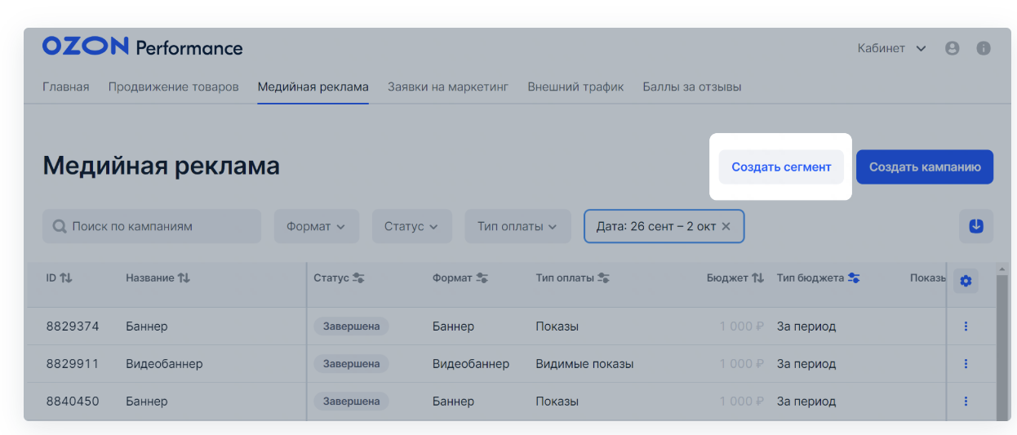
Task: Expand the Тип оплаты dropdown filter
Action: [517, 226]
